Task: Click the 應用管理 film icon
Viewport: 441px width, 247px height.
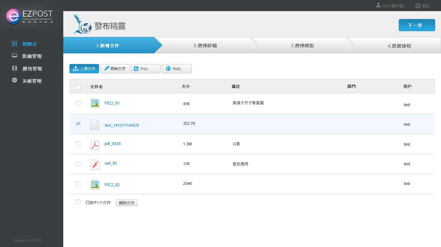Action: (15, 68)
